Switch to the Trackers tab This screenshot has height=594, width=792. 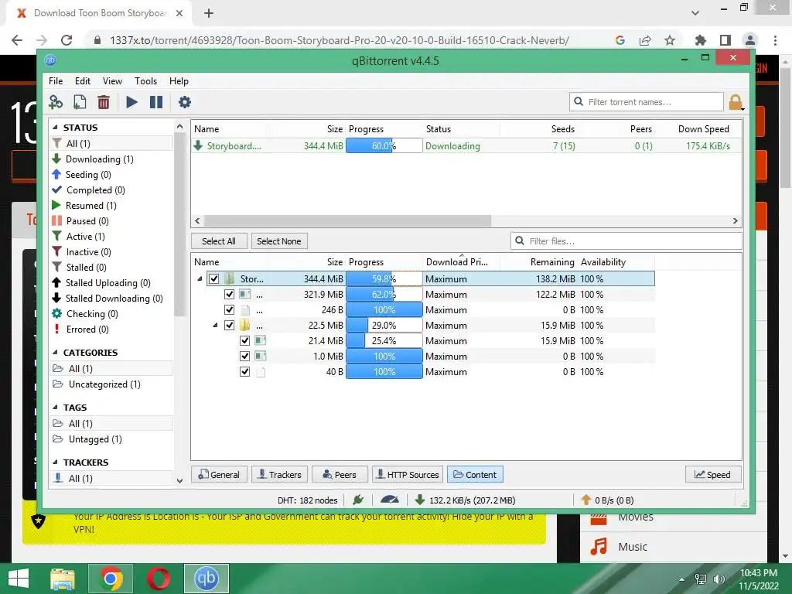[x=279, y=475]
